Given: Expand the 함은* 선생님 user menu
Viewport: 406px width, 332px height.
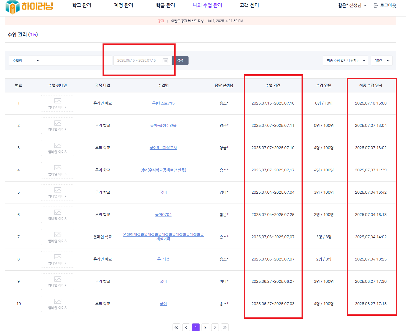Looking at the screenshot, I should [352, 6].
